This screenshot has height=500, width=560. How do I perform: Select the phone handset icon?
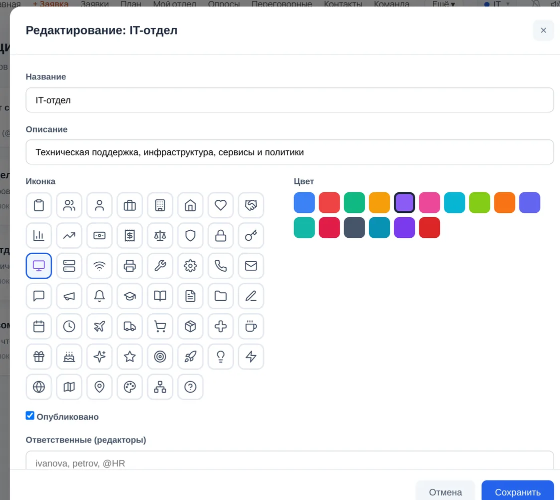click(x=220, y=266)
